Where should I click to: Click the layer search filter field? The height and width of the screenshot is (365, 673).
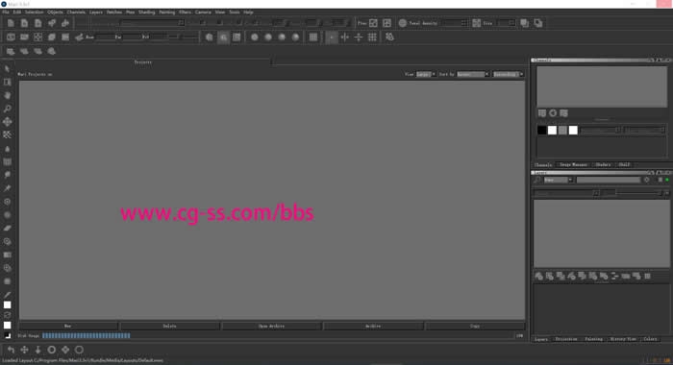pyautogui.click(x=609, y=181)
